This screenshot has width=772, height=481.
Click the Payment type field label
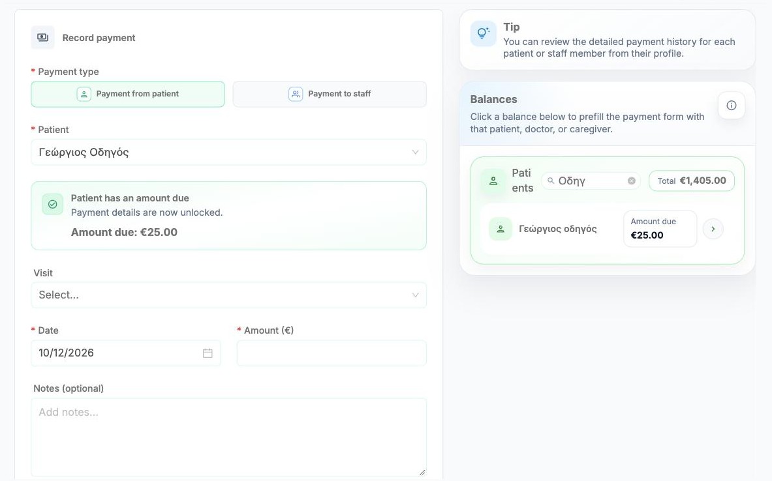(x=69, y=72)
